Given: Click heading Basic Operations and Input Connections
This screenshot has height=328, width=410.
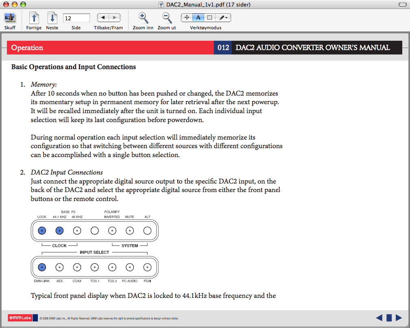Looking at the screenshot, I should pos(74,67).
